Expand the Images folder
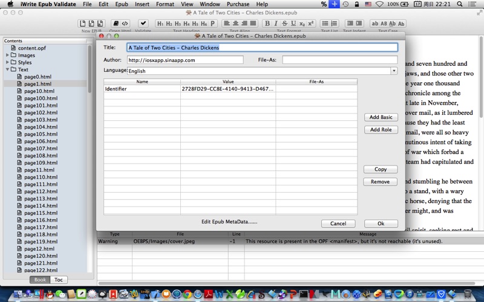This screenshot has height=302, width=484. [7, 55]
